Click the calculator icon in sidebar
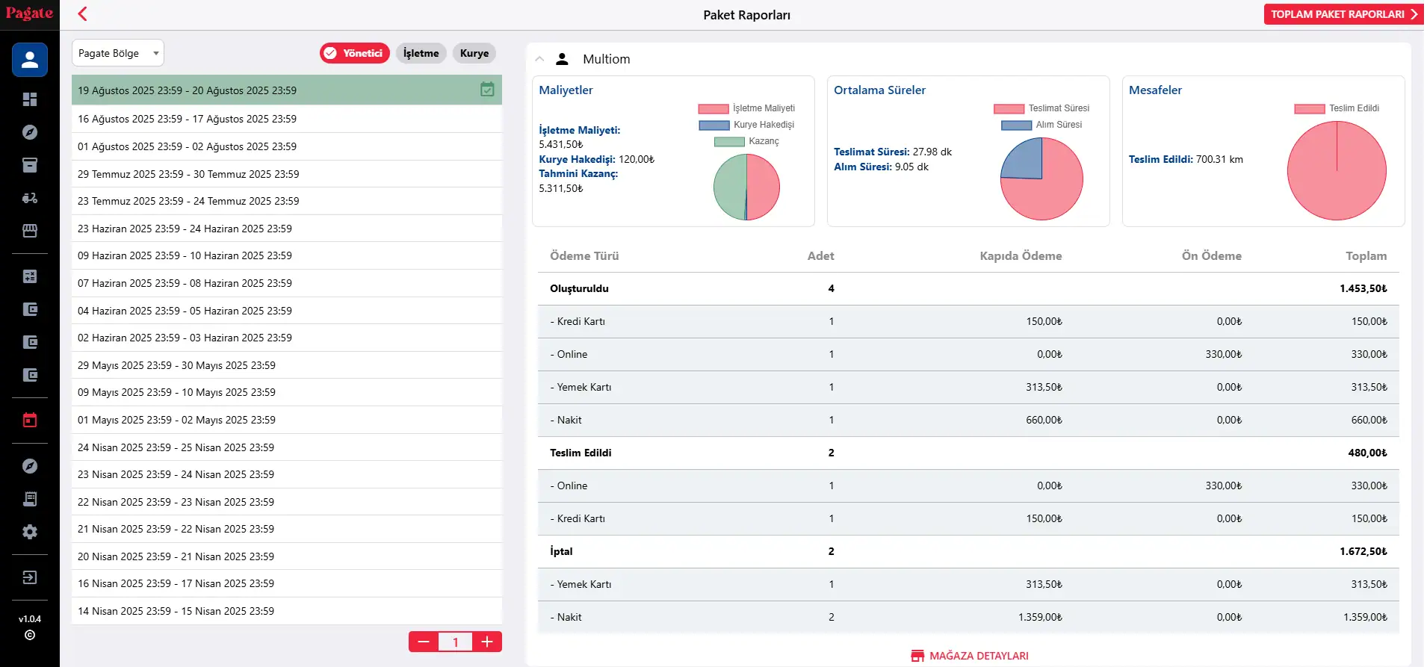 click(30, 276)
